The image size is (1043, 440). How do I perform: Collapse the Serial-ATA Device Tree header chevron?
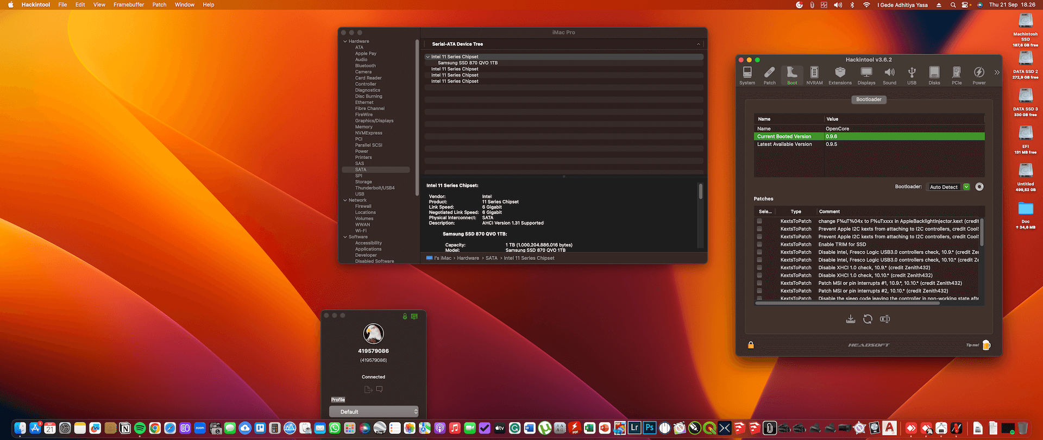point(699,44)
